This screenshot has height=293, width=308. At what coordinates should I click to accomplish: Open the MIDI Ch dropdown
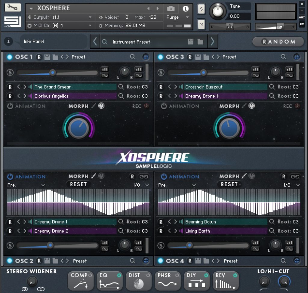click(90, 25)
